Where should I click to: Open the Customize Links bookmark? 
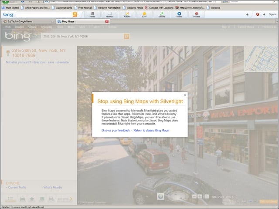click(62, 8)
